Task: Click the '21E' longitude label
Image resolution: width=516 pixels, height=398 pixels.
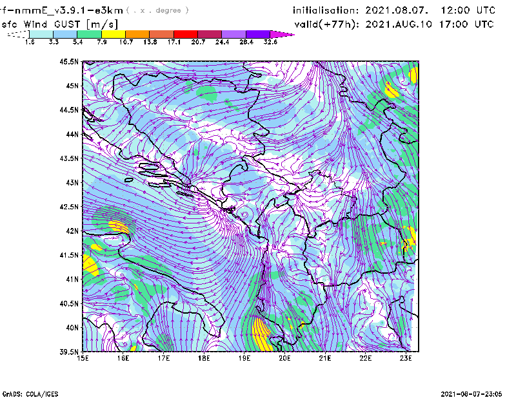Action: pos(325,358)
